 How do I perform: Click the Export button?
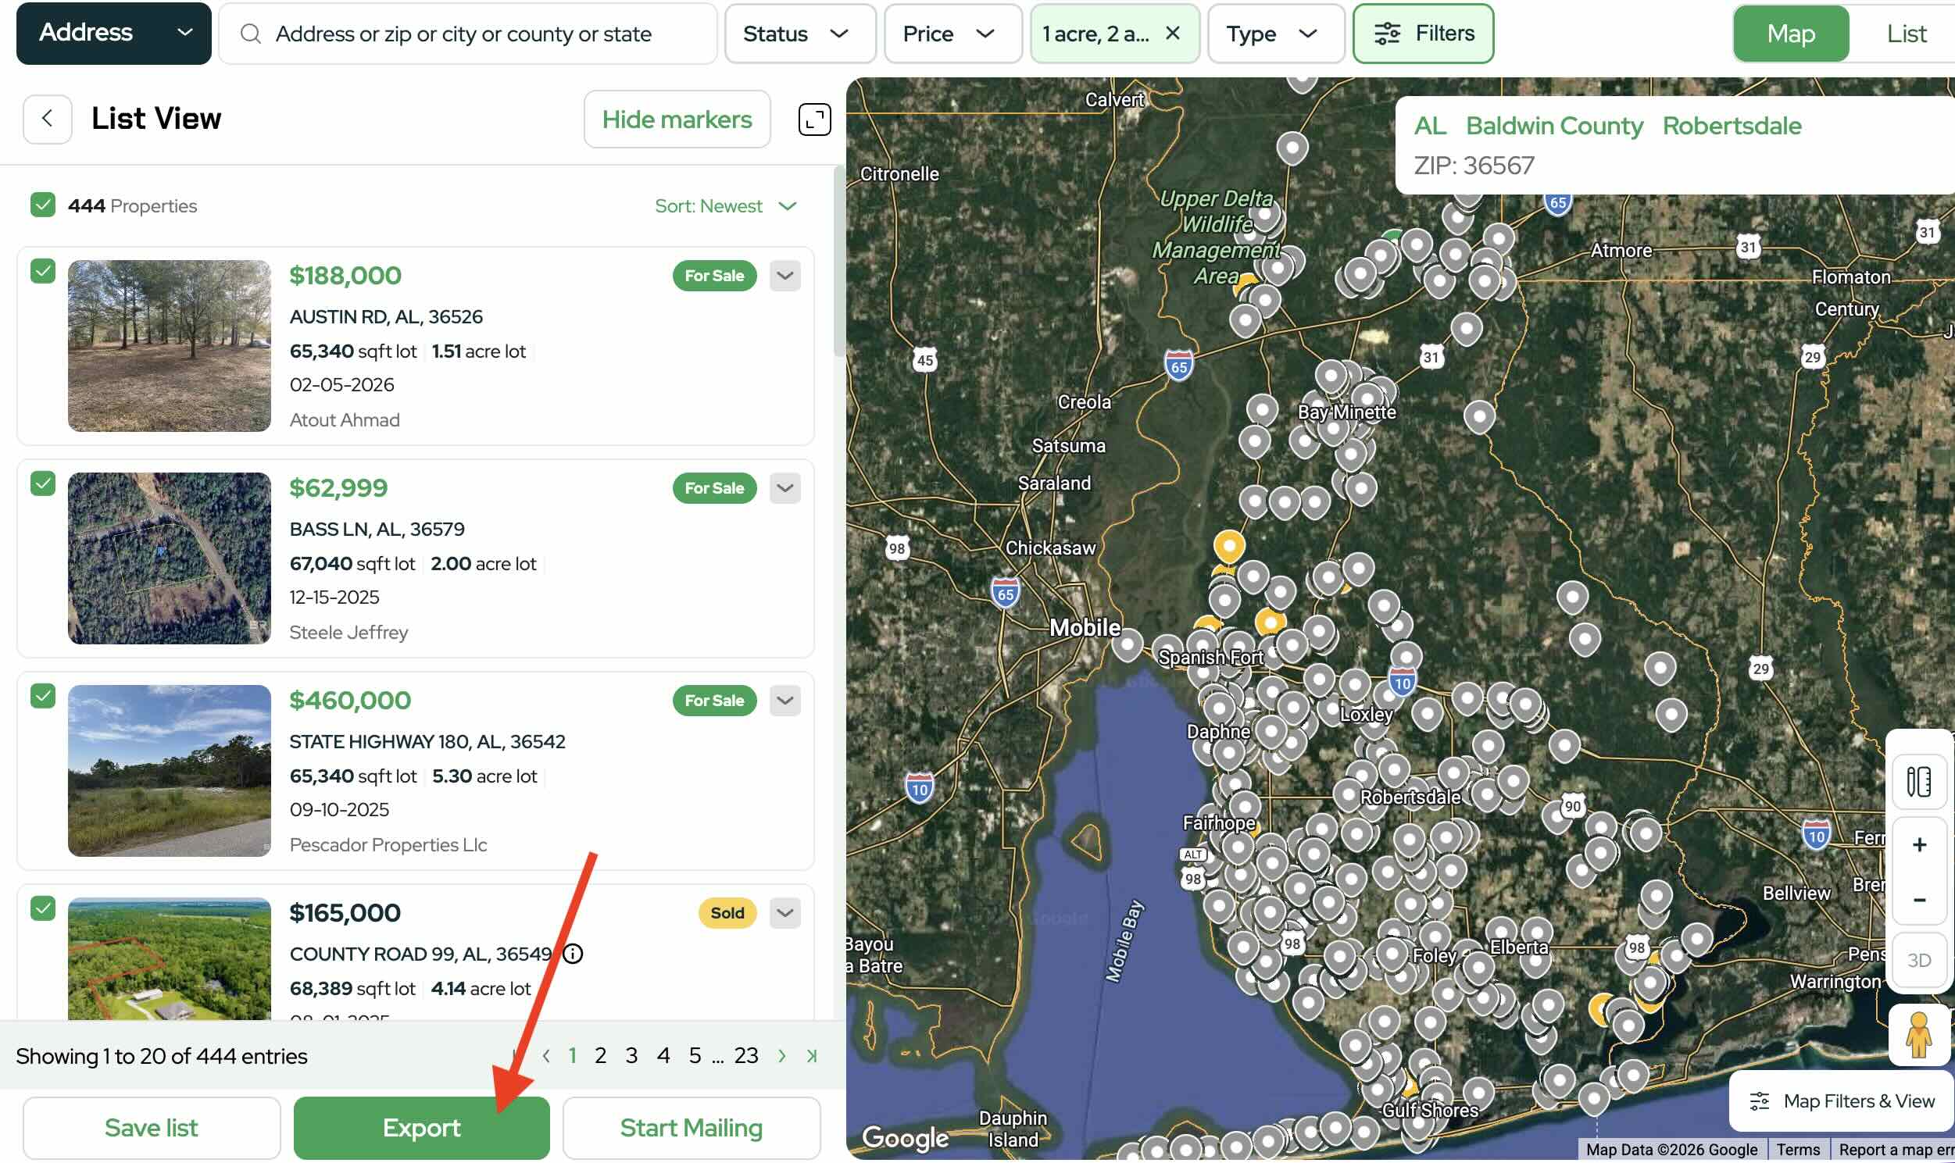[x=421, y=1128]
